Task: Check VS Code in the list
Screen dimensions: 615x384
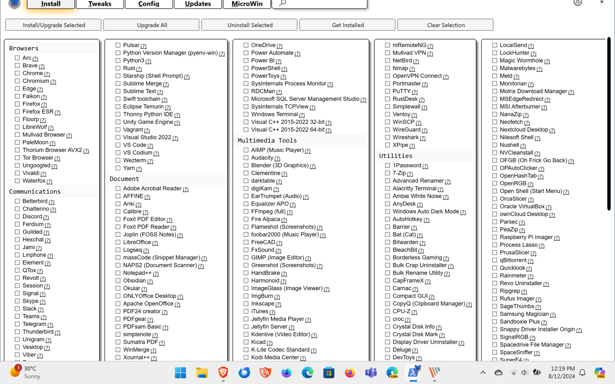Action: 118,145
